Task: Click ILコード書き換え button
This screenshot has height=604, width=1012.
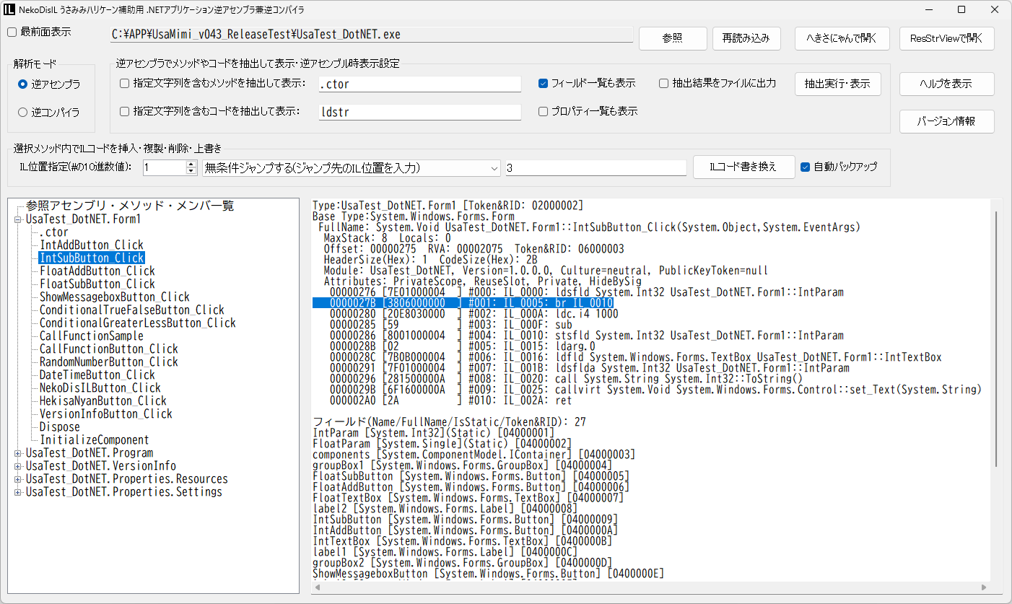Action: point(743,167)
